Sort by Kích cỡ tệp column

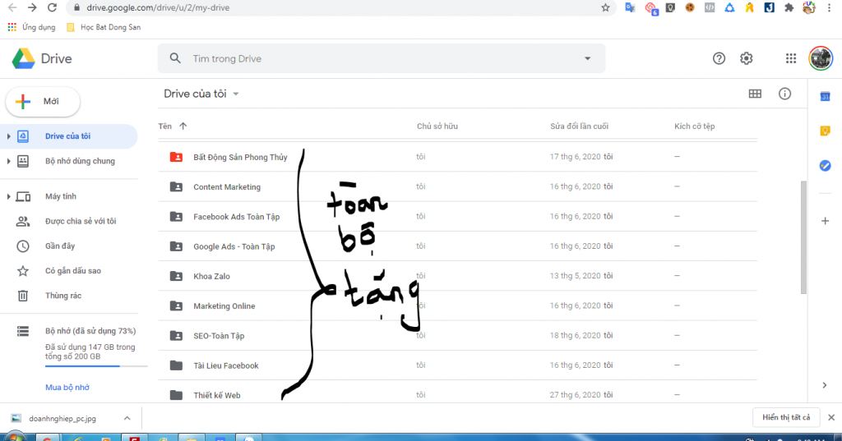pyautogui.click(x=694, y=126)
